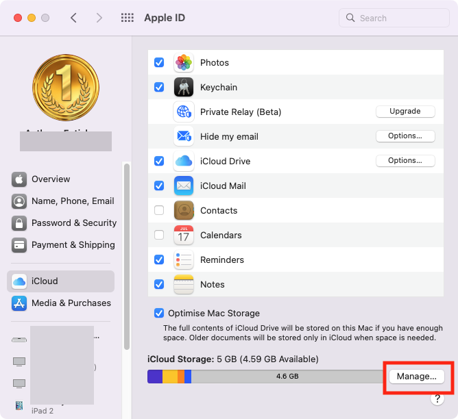Click the Hide my email envelope icon
The width and height of the screenshot is (458, 419).
pos(184,136)
